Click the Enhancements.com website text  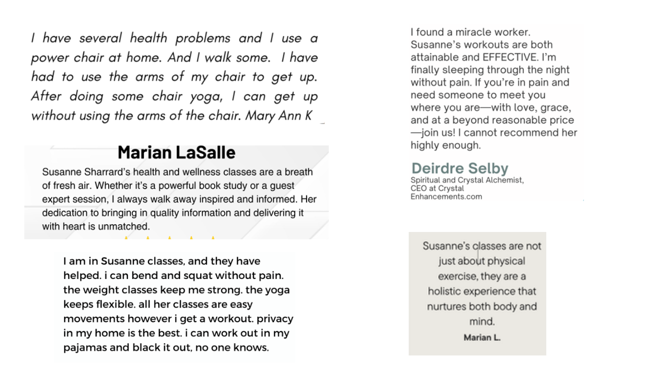pos(446,196)
